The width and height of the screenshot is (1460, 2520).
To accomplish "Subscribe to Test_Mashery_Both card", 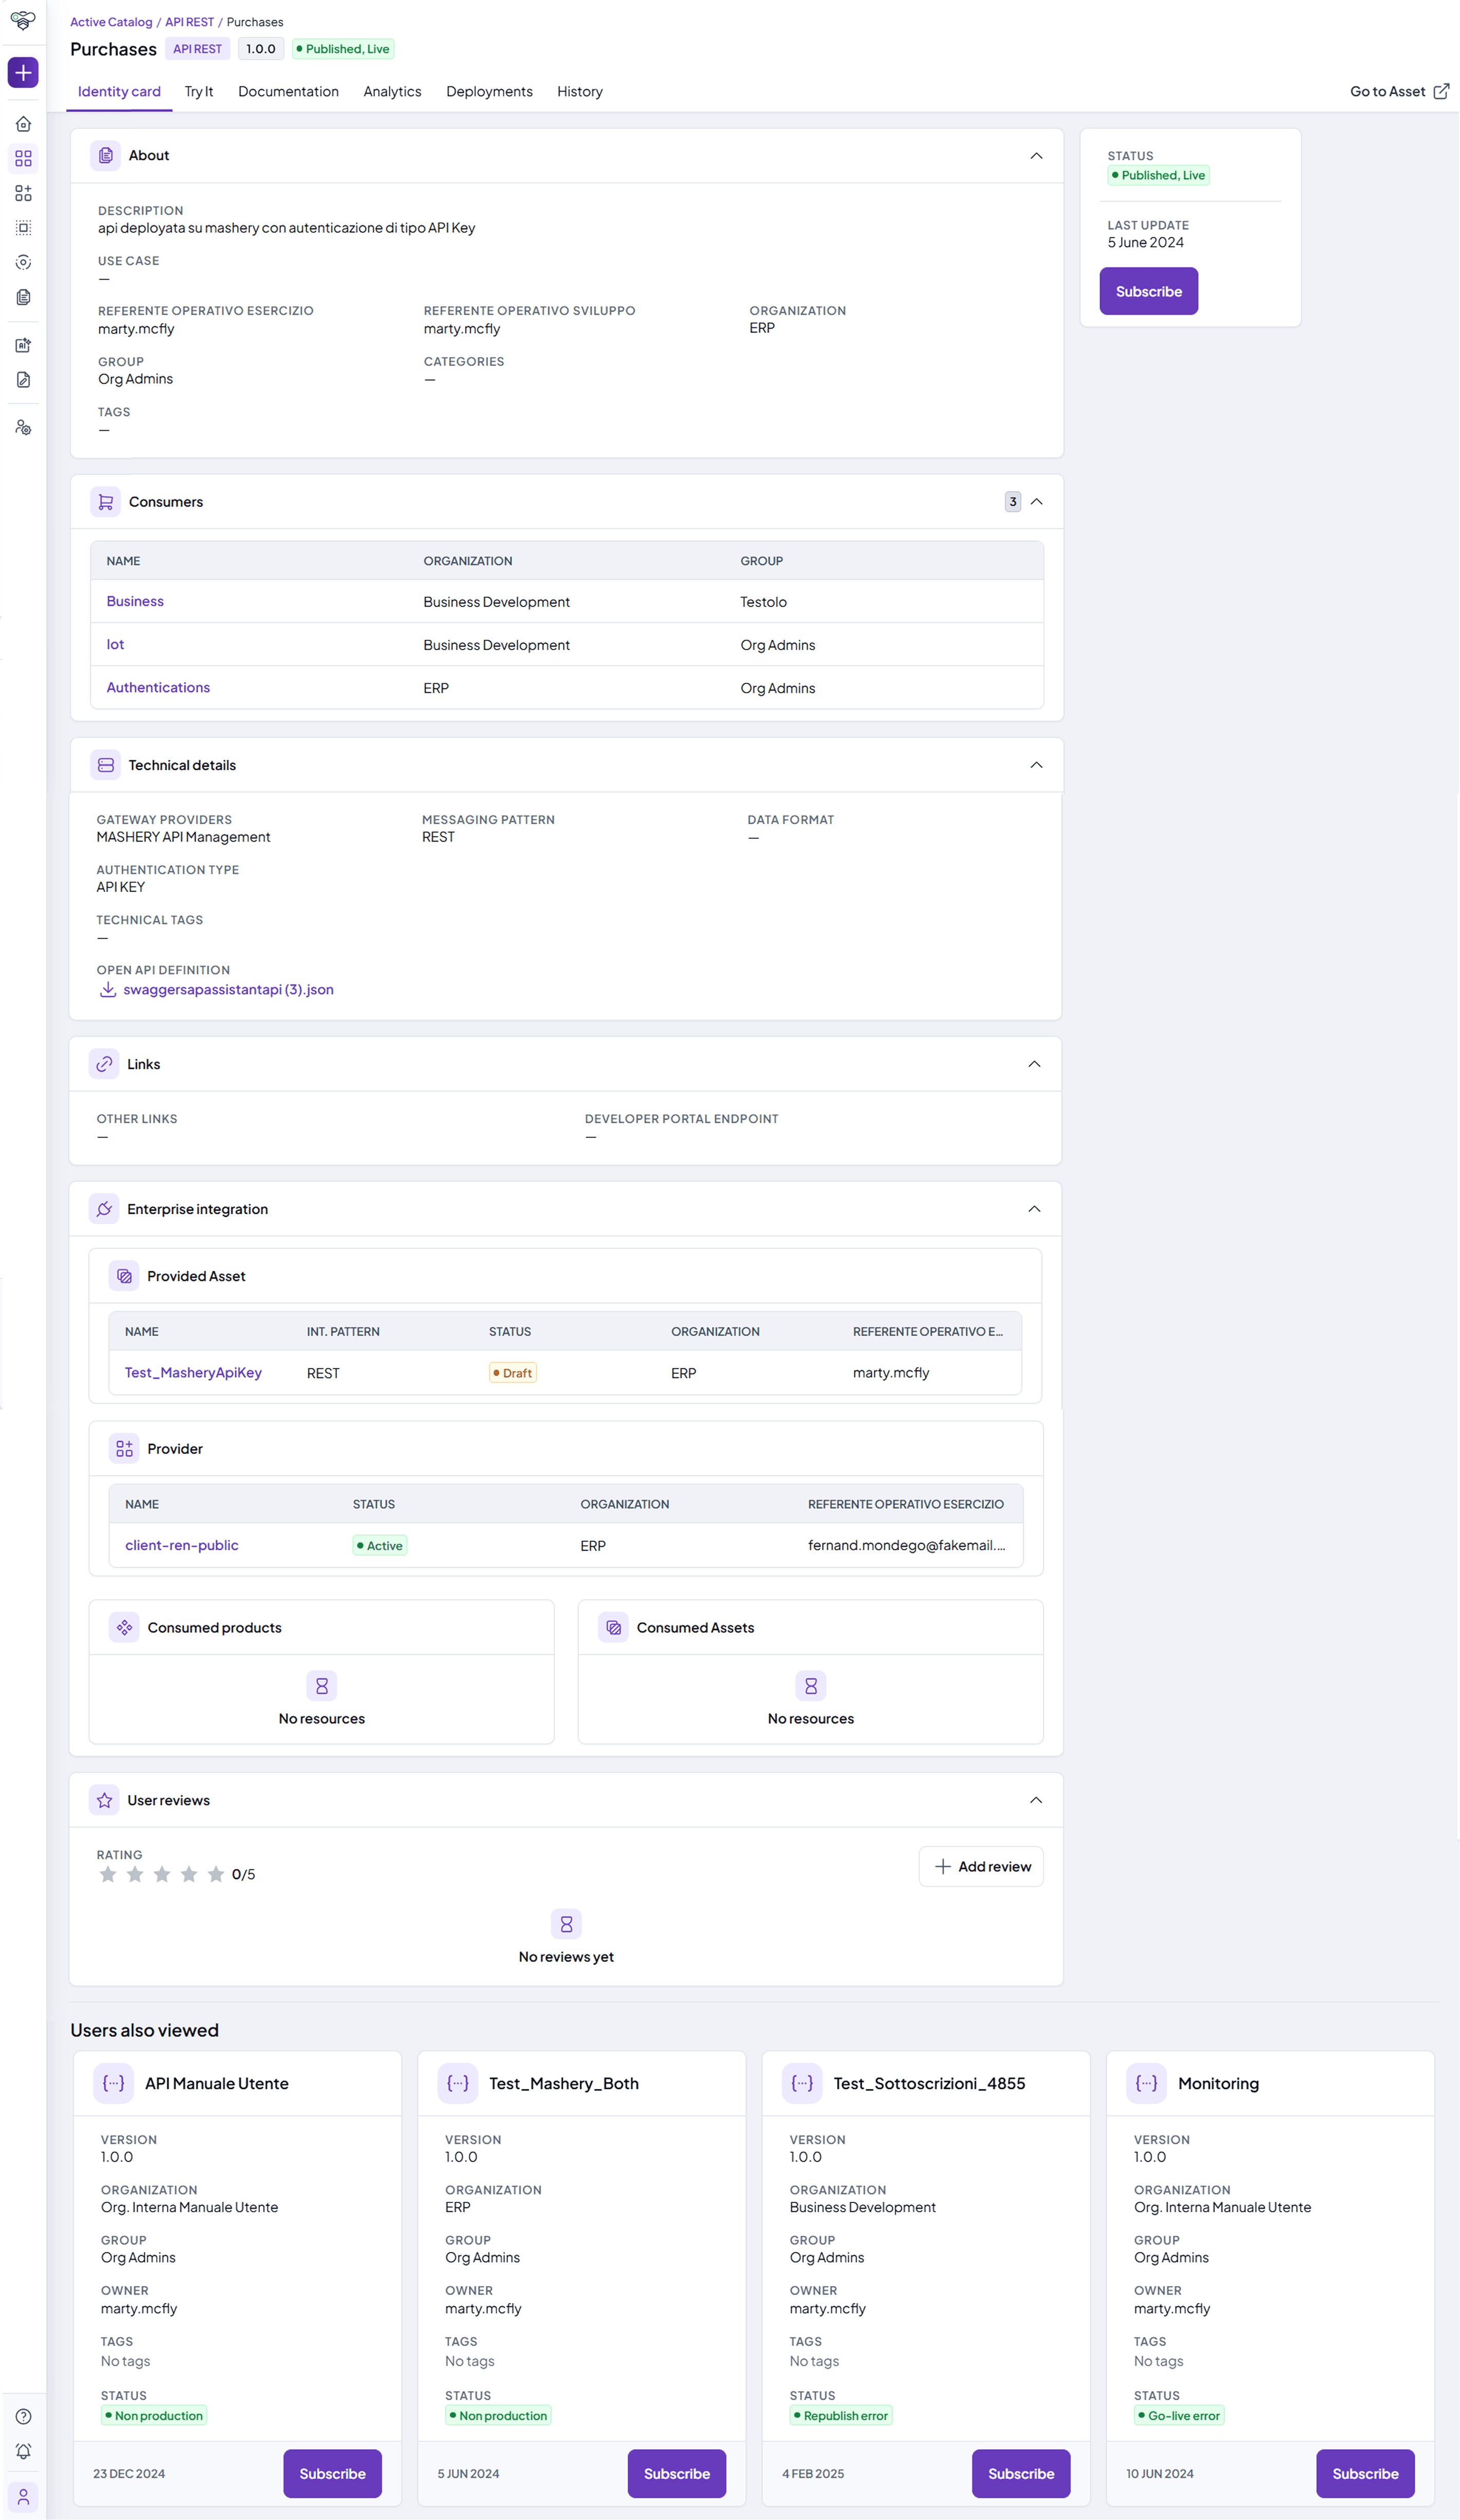I will [x=676, y=2473].
